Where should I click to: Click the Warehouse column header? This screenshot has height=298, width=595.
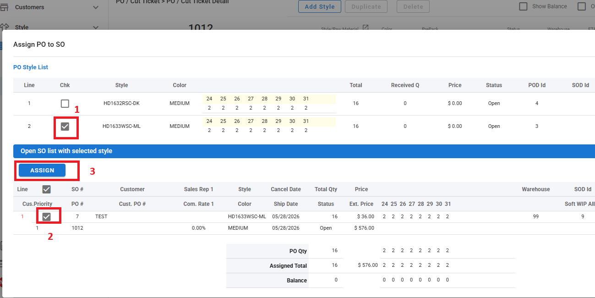coord(535,189)
